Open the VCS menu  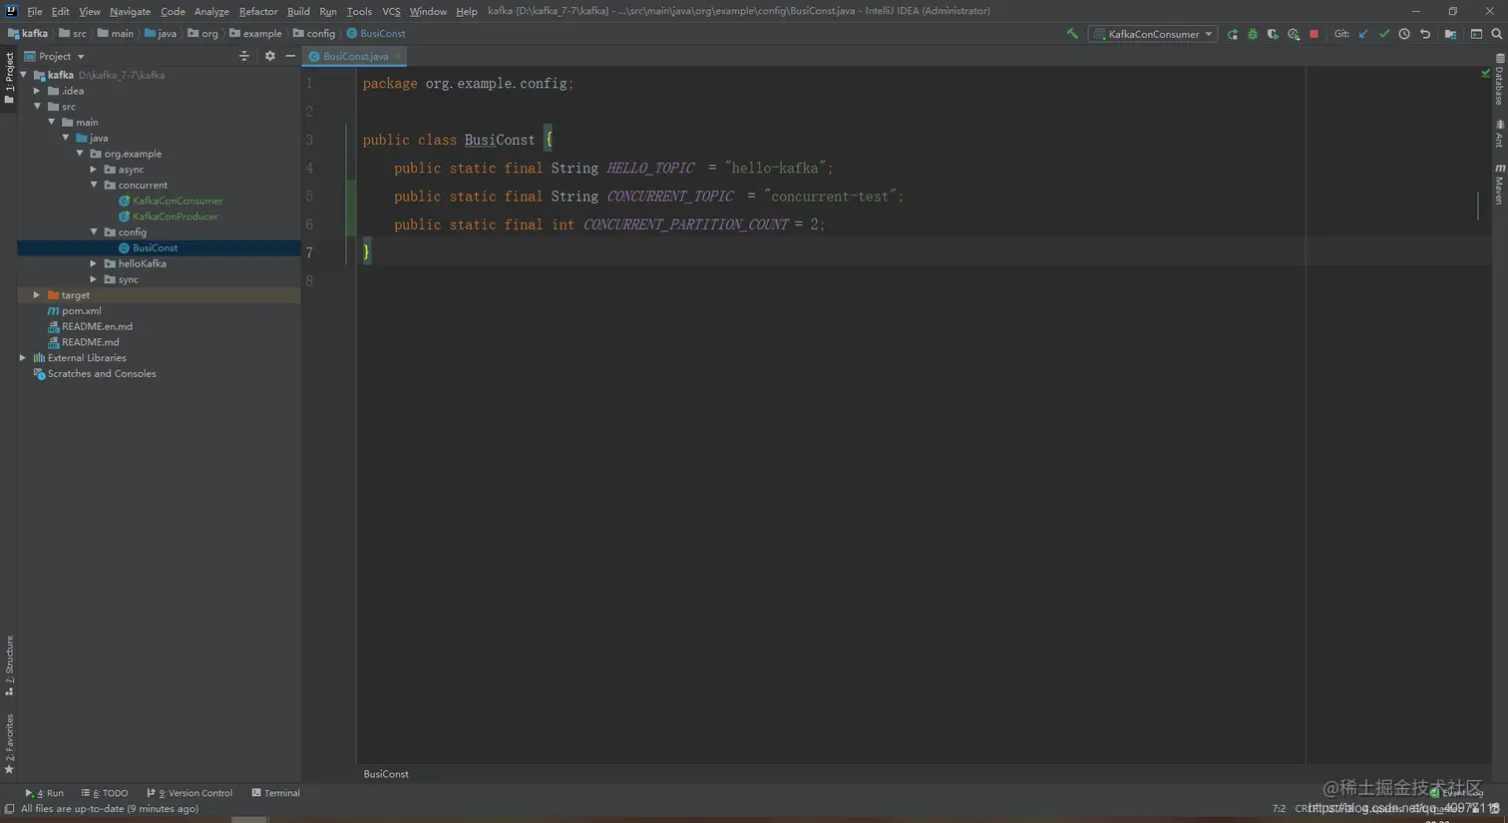(x=391, y=11)
